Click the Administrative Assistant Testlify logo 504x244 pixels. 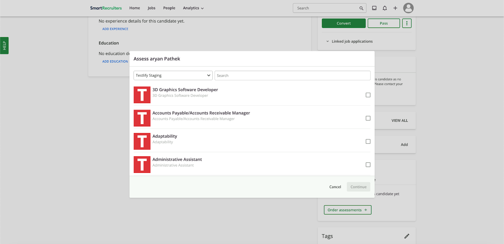point(142,165)
